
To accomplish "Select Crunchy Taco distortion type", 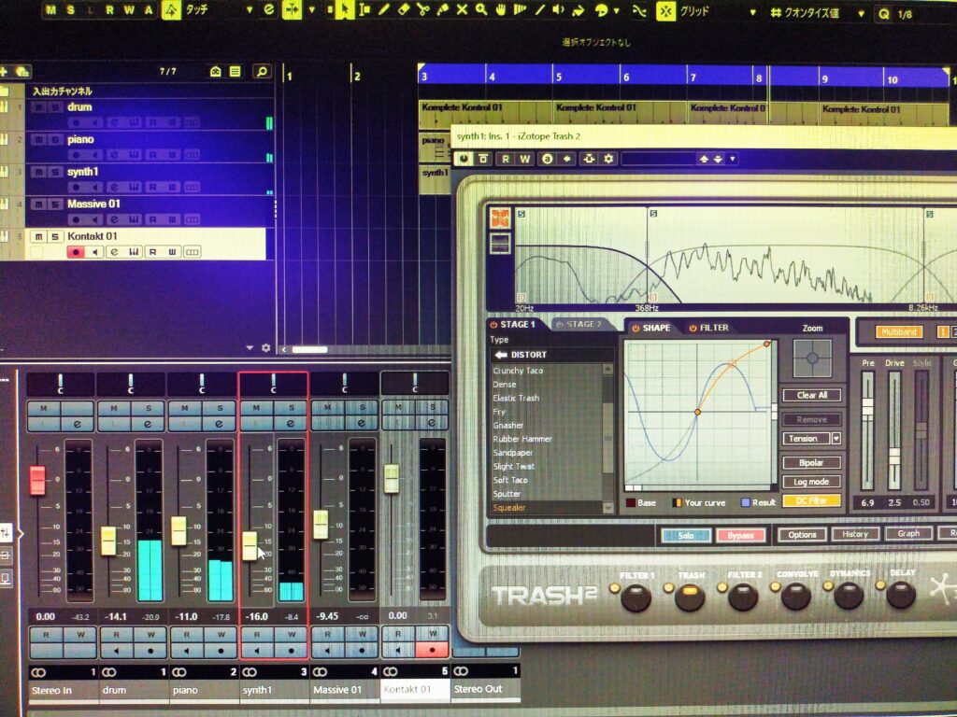I will [518, 371].
